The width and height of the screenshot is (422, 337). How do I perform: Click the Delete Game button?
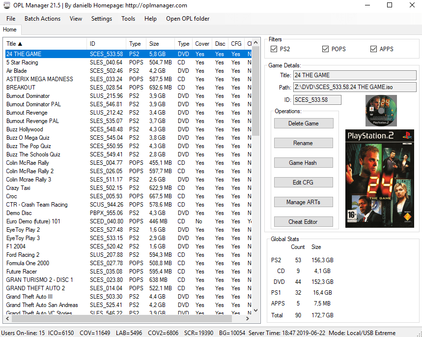304,123
